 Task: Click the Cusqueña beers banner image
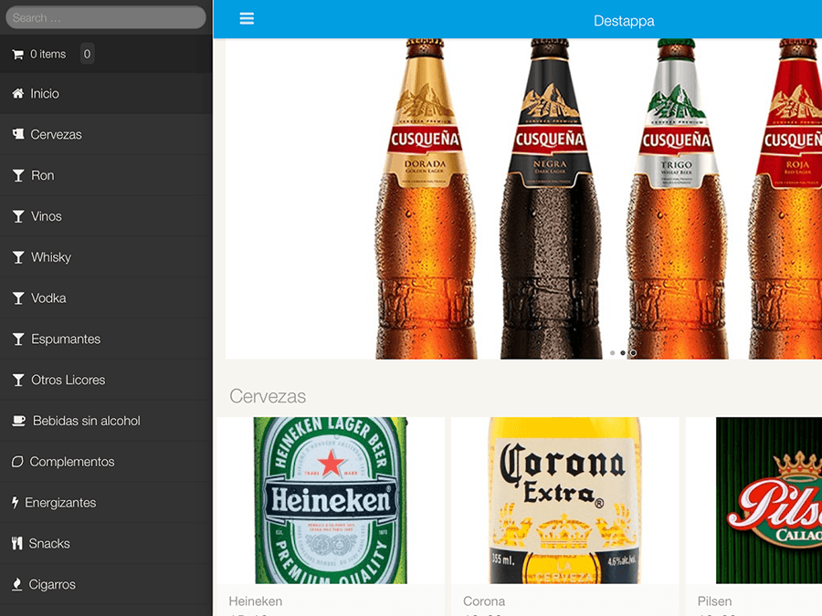pyautogui.click(x=523, y=199)
